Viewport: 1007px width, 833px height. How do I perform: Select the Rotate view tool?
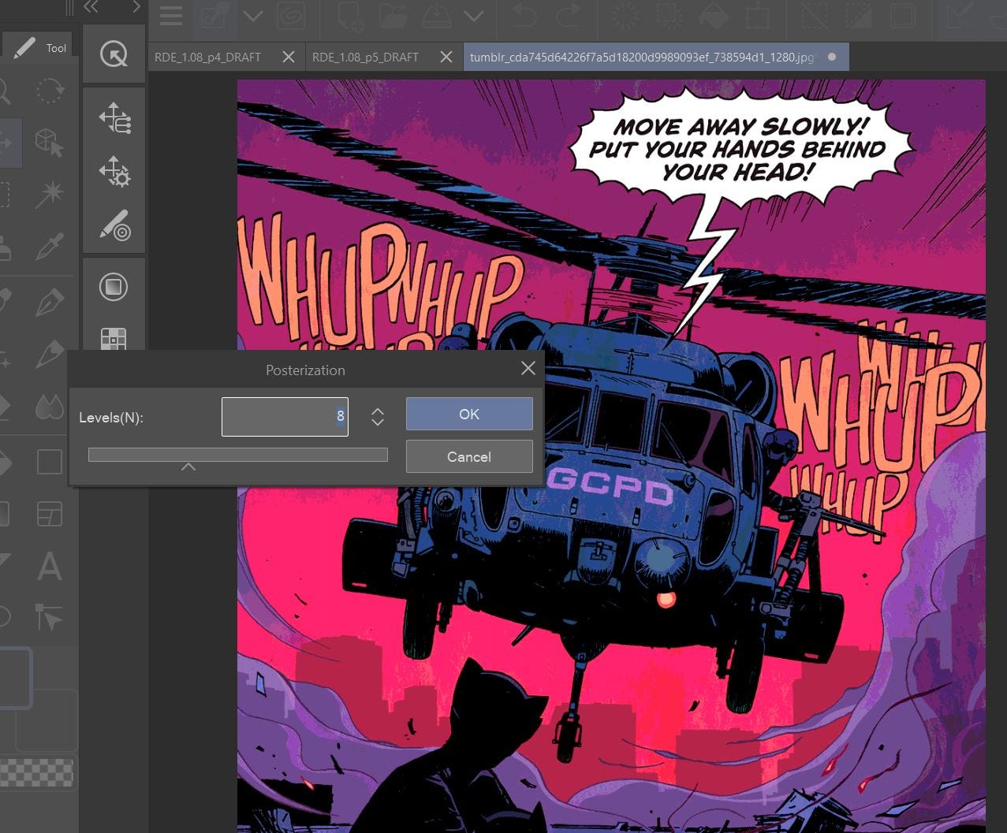click(50, 91)
